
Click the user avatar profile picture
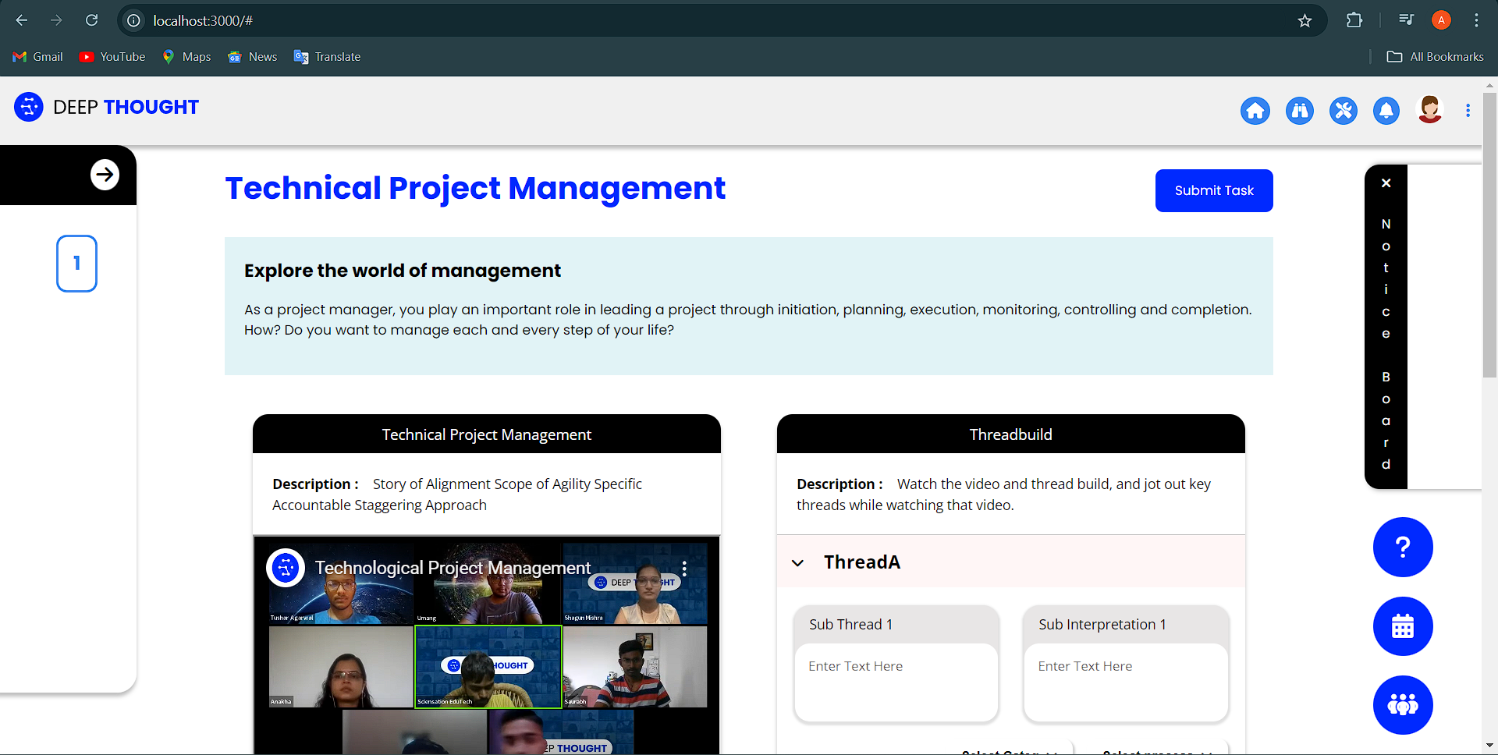(1430, 110)
